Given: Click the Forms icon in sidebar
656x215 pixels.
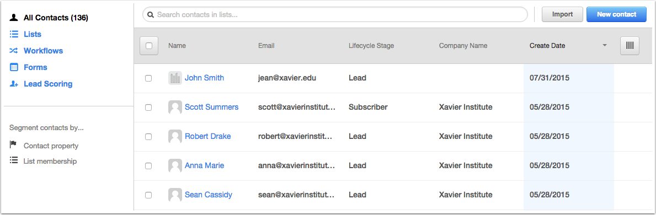Looking at the screenshot, I should pyautogui.click(x=14, y=67).
